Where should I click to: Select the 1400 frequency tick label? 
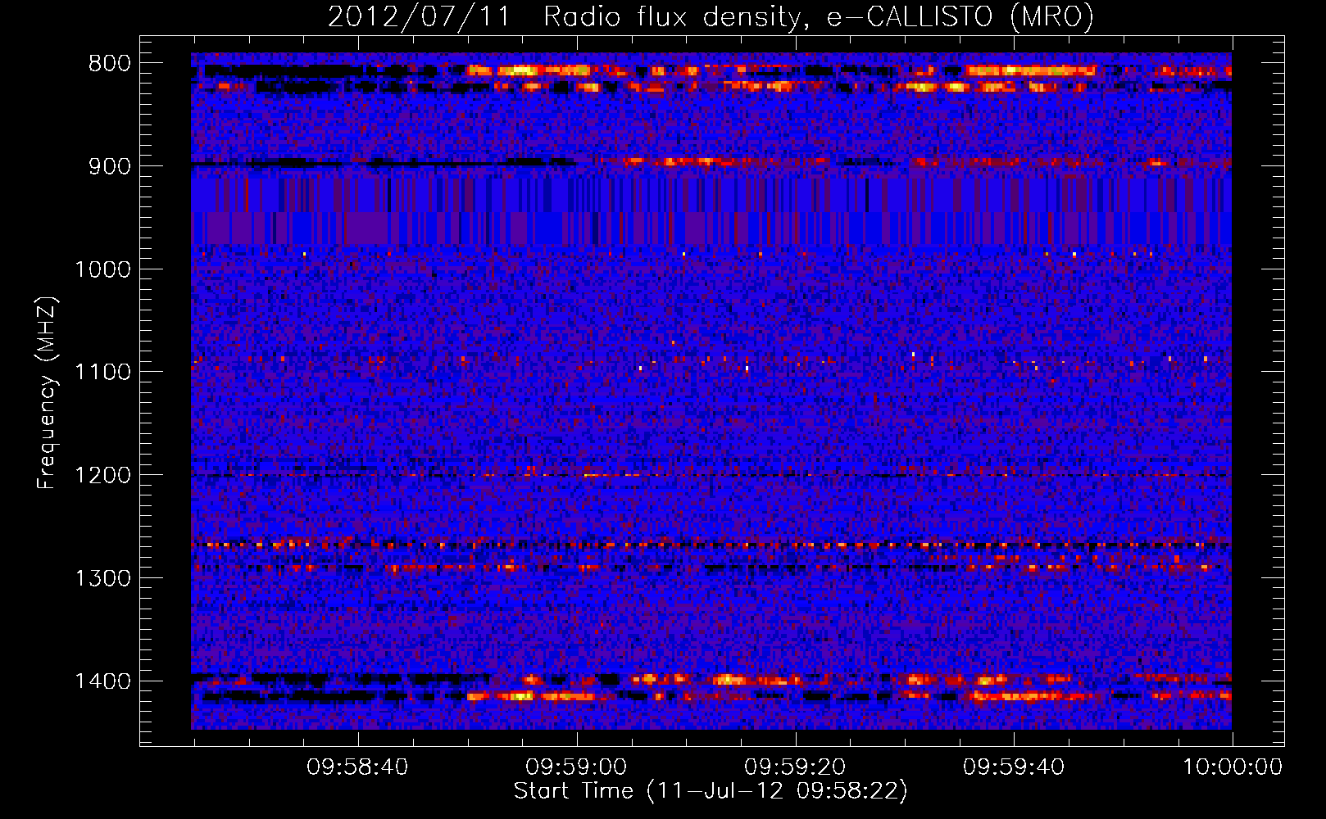102,682
